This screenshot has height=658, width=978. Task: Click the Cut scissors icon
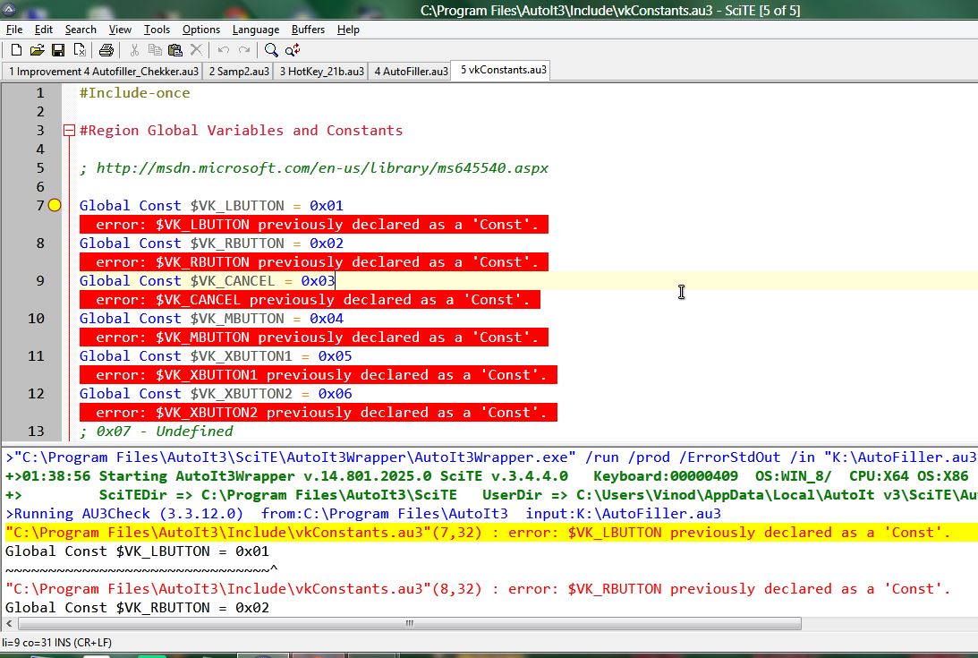[134, 50]
